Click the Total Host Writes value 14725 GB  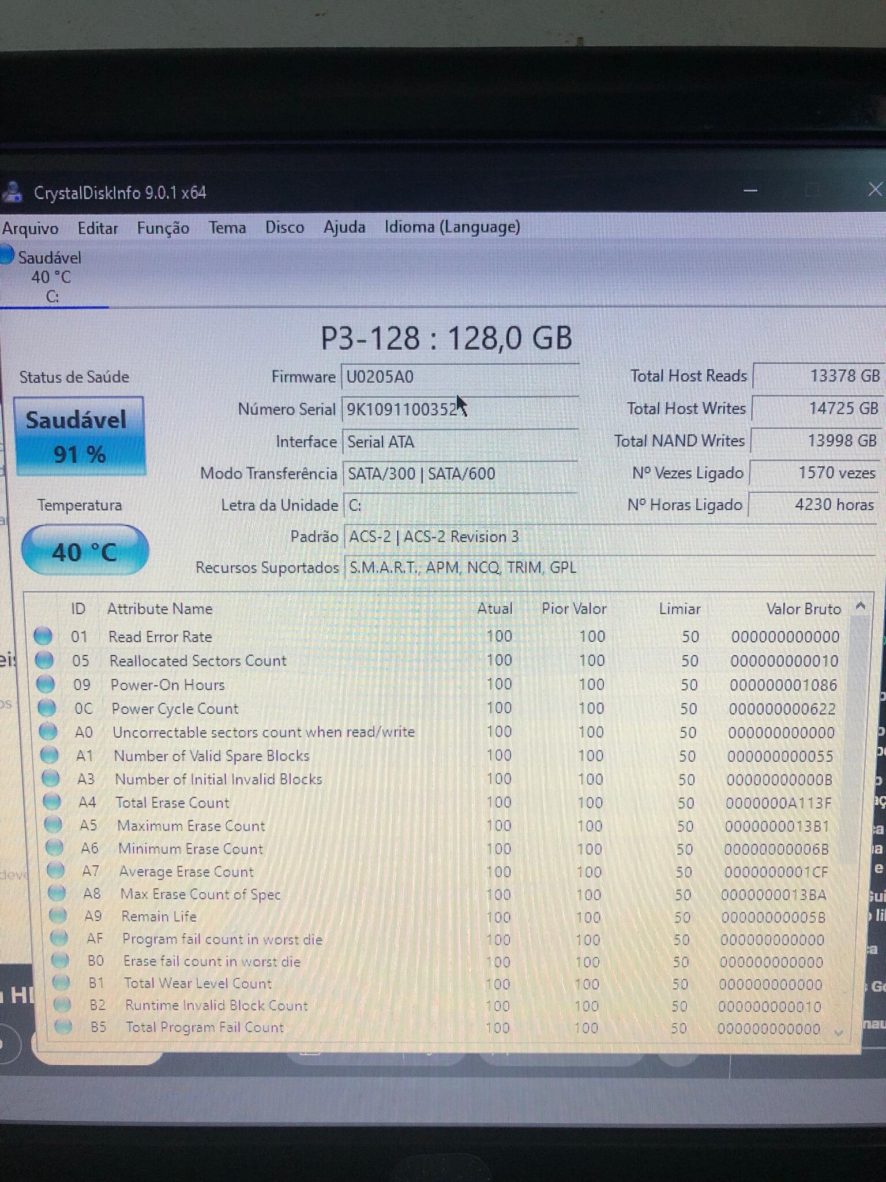point(817,408)
